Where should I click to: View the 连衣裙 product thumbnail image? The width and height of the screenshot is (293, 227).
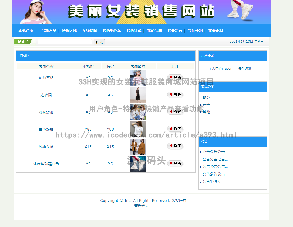[x=138, y=94]
